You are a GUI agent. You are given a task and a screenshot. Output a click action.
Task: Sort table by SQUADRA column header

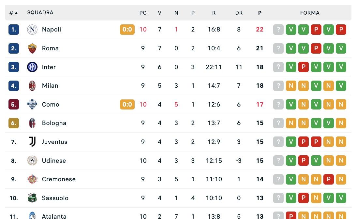(40, 12)
